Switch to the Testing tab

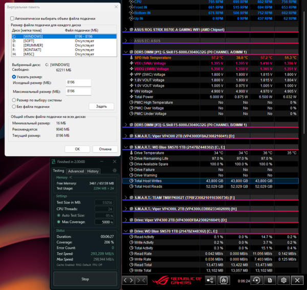click(x=58, y=171)
